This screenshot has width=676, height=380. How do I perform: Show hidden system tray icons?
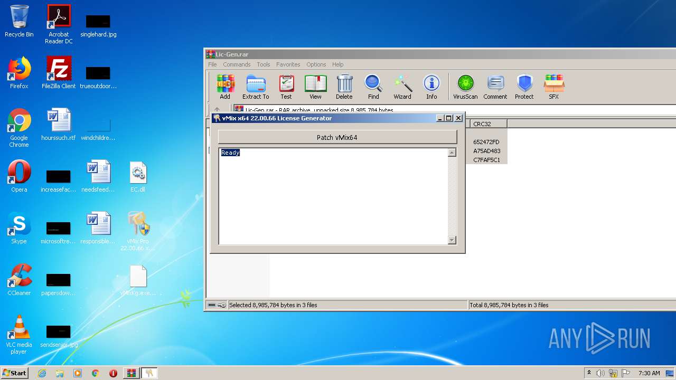coord(589,373)
